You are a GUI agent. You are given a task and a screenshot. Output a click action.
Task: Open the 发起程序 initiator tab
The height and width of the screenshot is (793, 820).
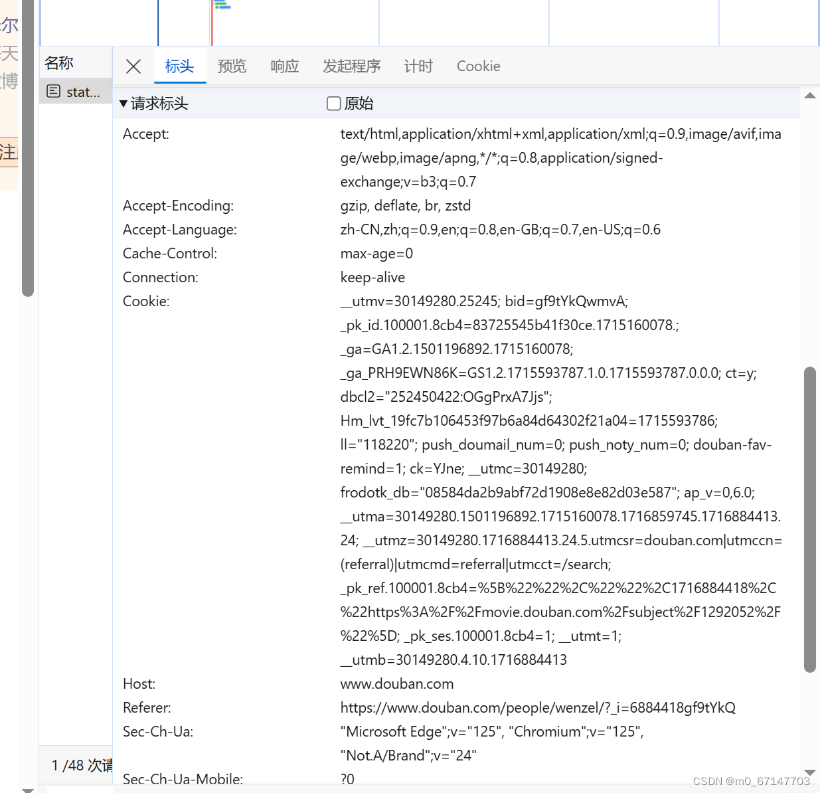tap(352, 66)
